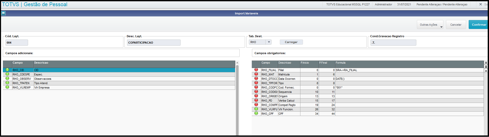Click the Verba Calcul description cell

click(x=289, y=101)
